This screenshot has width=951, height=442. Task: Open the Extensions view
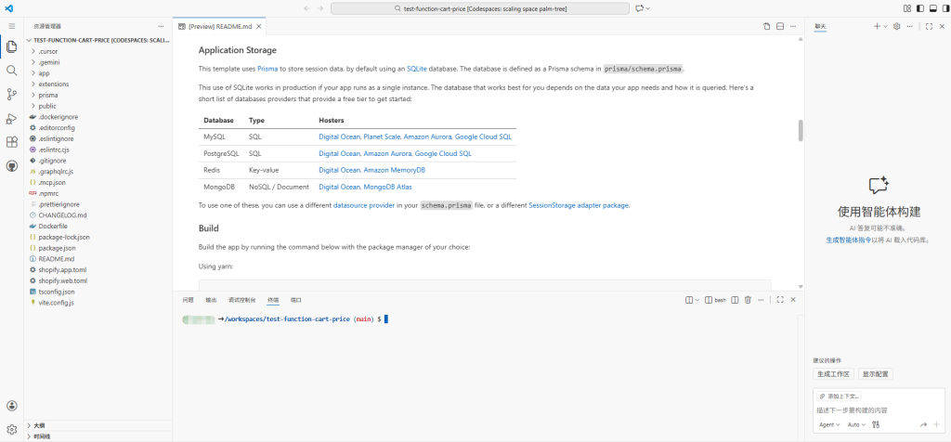pos(12,142)
